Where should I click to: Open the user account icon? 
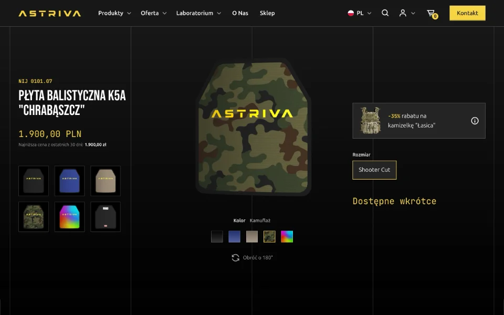(x=403, y=13)
